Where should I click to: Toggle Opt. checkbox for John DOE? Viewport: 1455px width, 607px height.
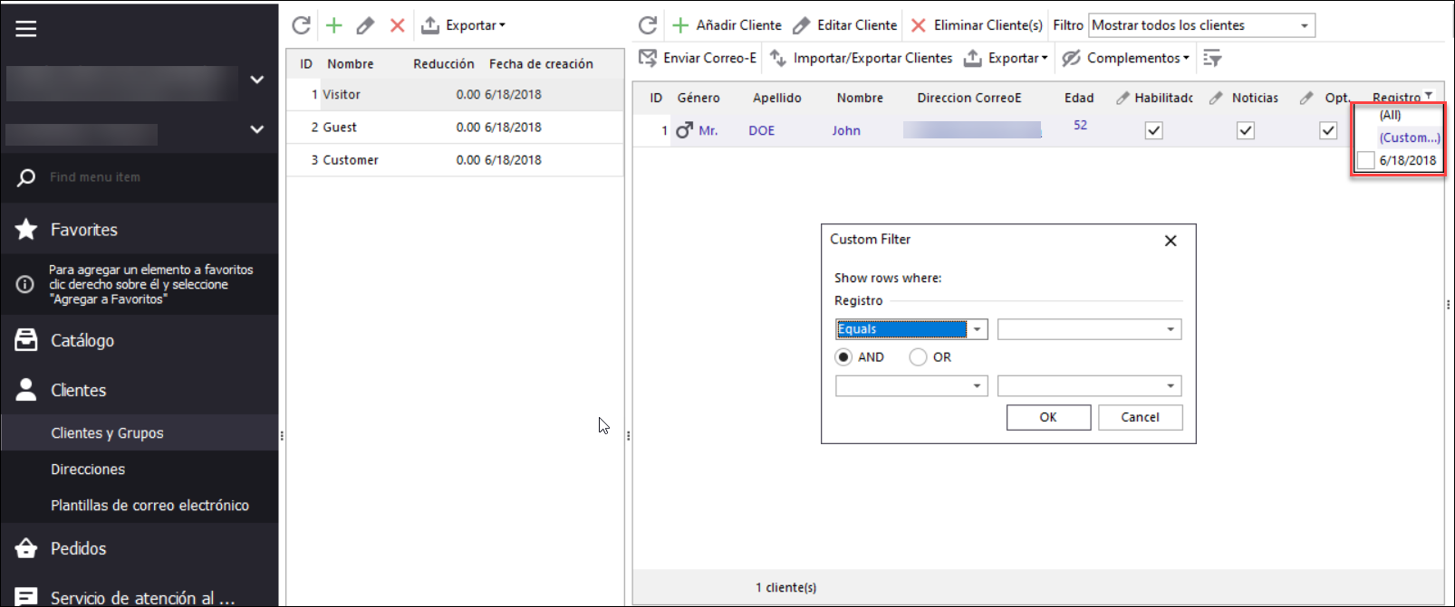1328,130
